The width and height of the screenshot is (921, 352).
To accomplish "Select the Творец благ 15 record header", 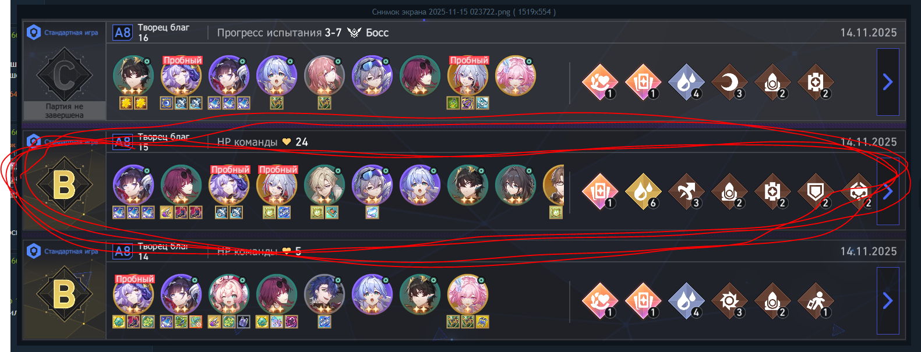I will [x=163, y=142].
